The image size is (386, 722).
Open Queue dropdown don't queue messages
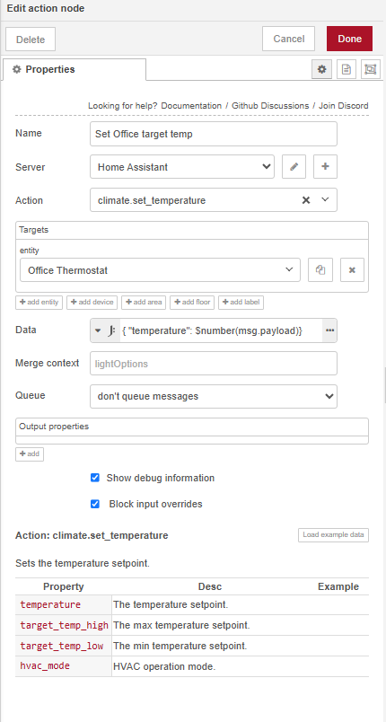coord(214,396)
